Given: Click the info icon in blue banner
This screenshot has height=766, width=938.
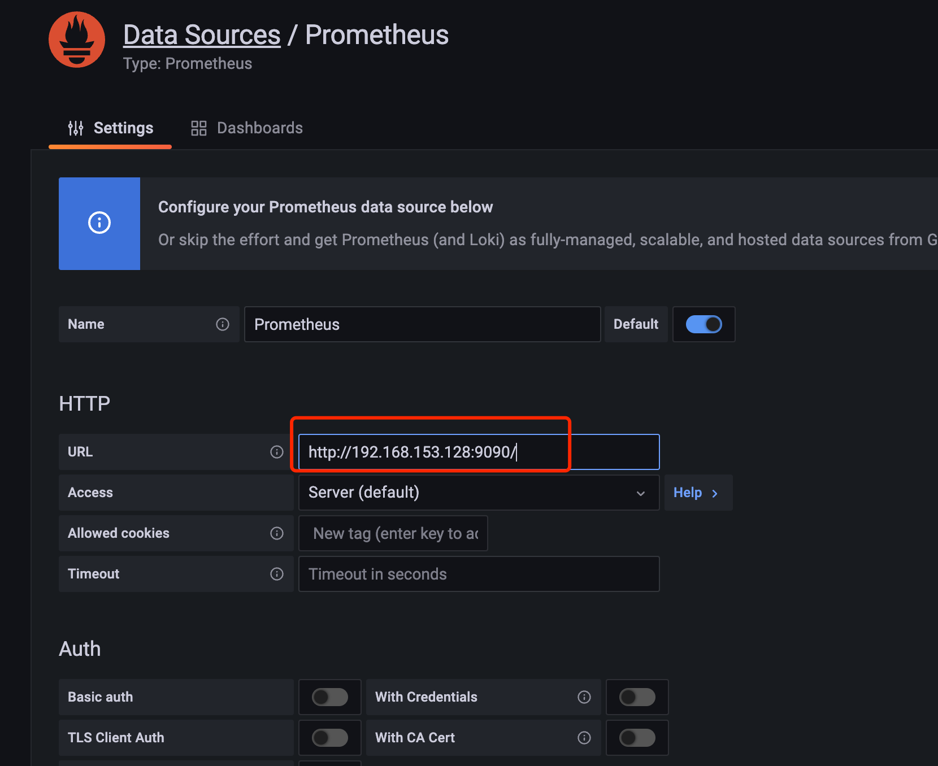Looking at the screenshot, I should 99,223.
